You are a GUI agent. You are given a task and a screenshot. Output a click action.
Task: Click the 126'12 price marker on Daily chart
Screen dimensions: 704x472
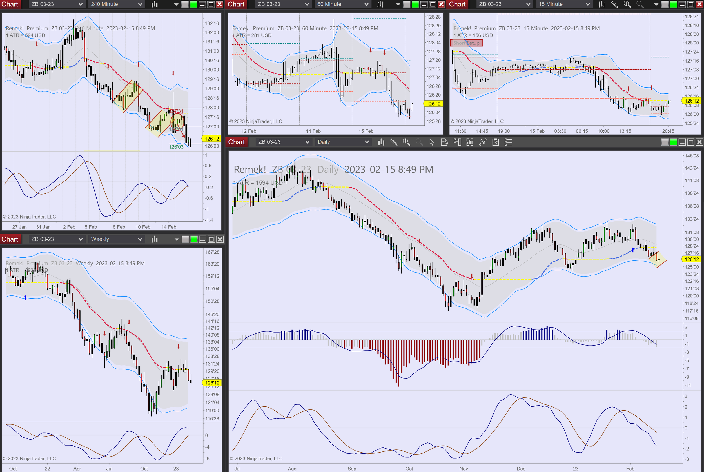pos(691,259)
